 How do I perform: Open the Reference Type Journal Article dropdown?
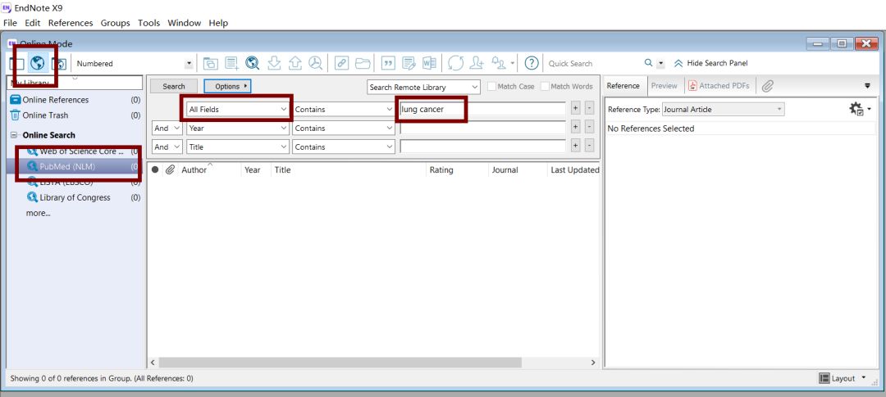[724, 110]
